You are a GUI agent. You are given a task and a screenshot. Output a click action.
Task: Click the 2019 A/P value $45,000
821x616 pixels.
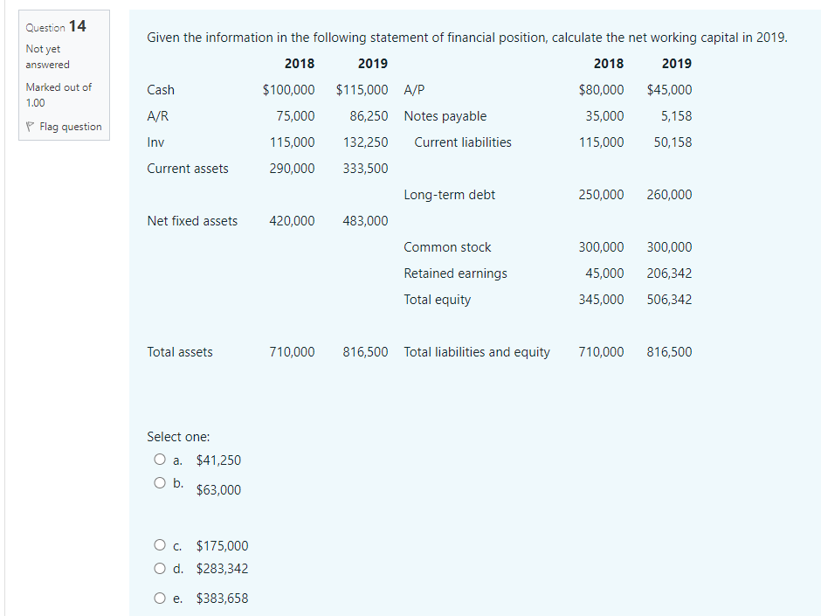tap(669, 90)
